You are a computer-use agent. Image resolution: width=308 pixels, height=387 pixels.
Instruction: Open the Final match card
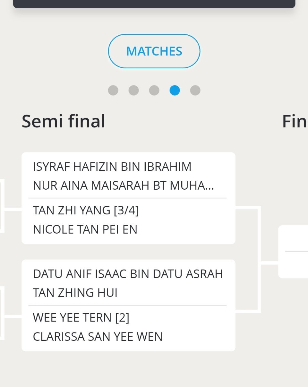click(x=293, y=252)
